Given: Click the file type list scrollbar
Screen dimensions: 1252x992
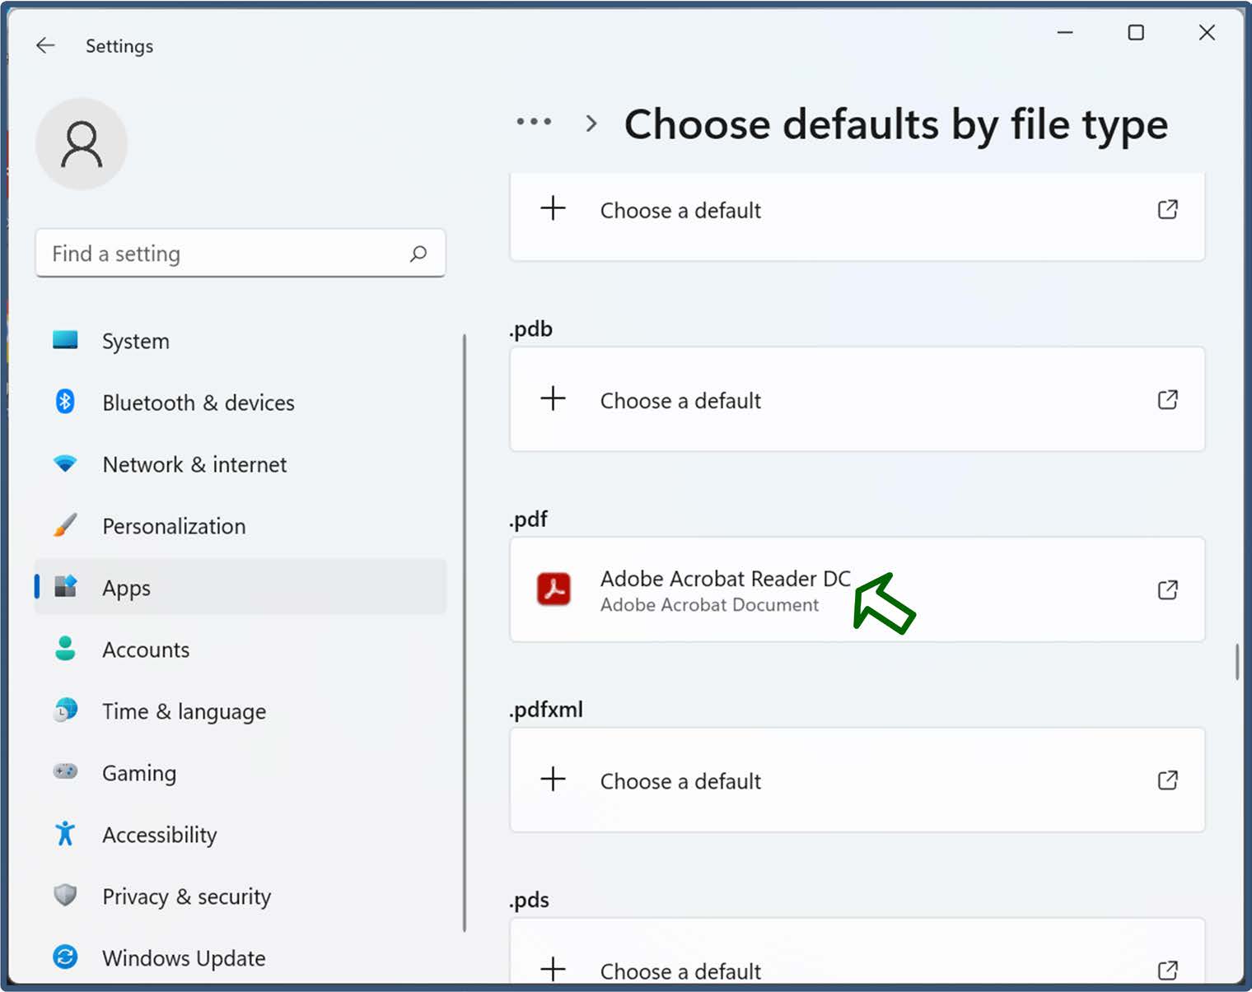Looking at the screenshot, I should click(1237, 662).
